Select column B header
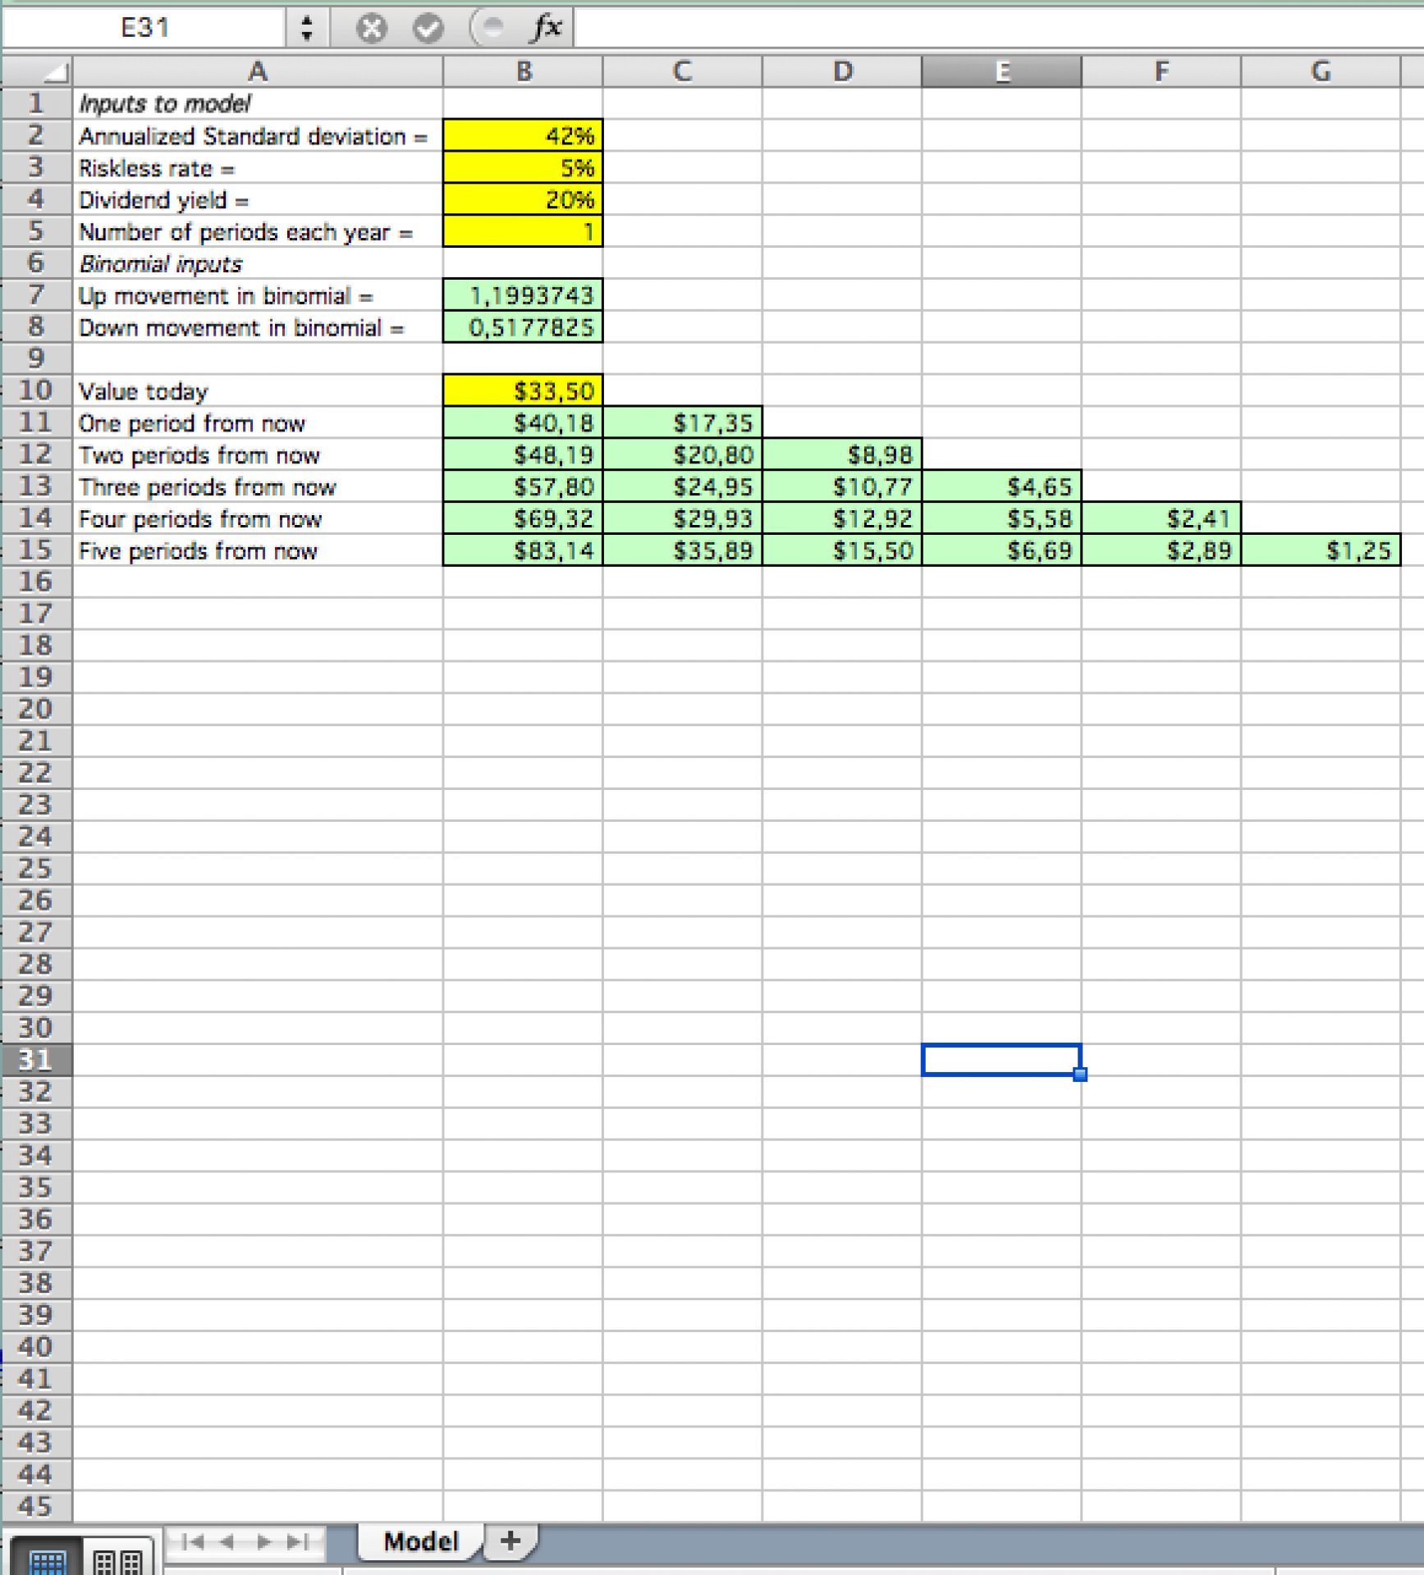Image resolution: width=1424 pixels, height=1575 pixels. 523,72
